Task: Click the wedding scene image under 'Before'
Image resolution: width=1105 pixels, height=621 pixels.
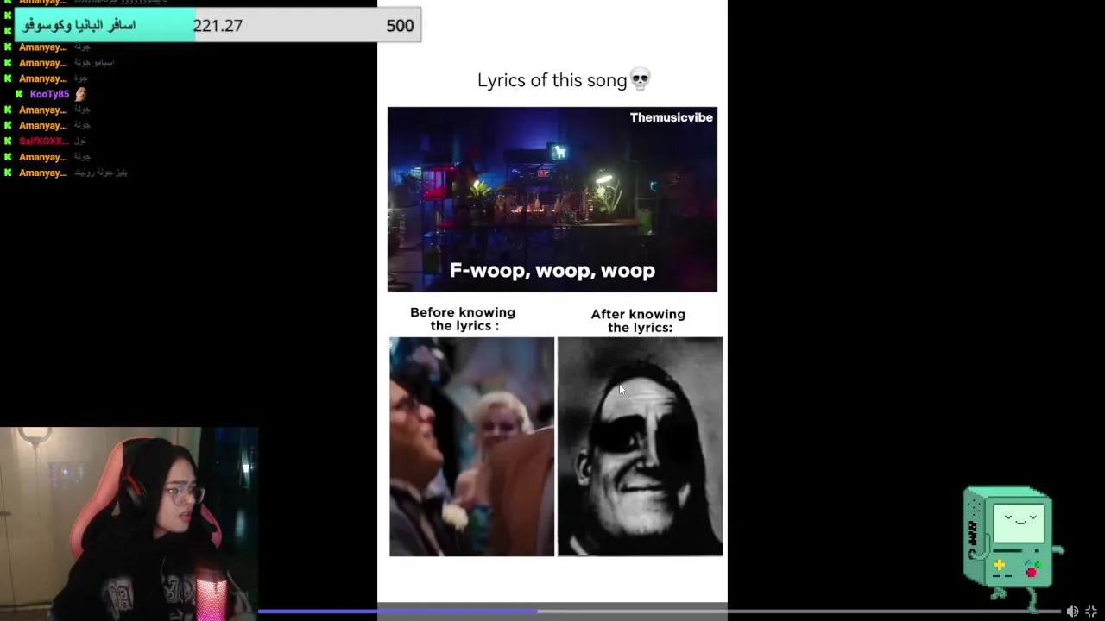Action: [471, 447]
